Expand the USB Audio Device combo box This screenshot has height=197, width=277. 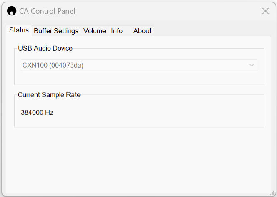pyautogui.click(x=139, y=65)
